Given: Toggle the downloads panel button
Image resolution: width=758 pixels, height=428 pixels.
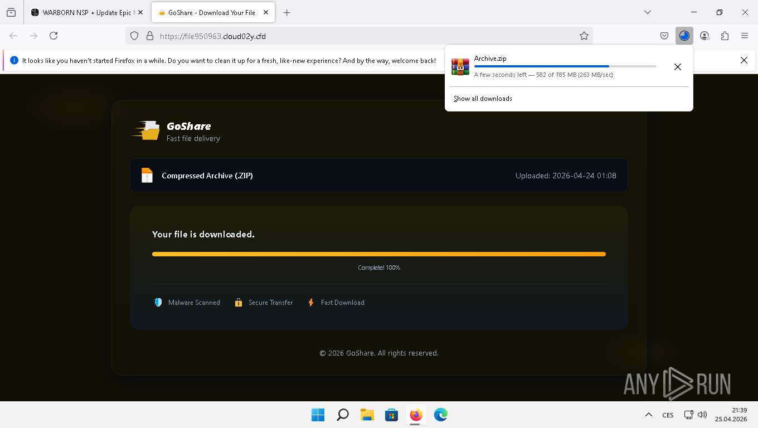Looking at the screenshot, I should point(684,36).
